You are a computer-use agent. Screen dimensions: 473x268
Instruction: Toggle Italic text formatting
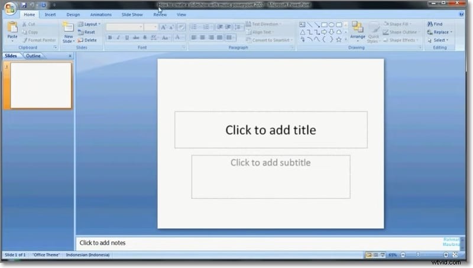[118, 38]
